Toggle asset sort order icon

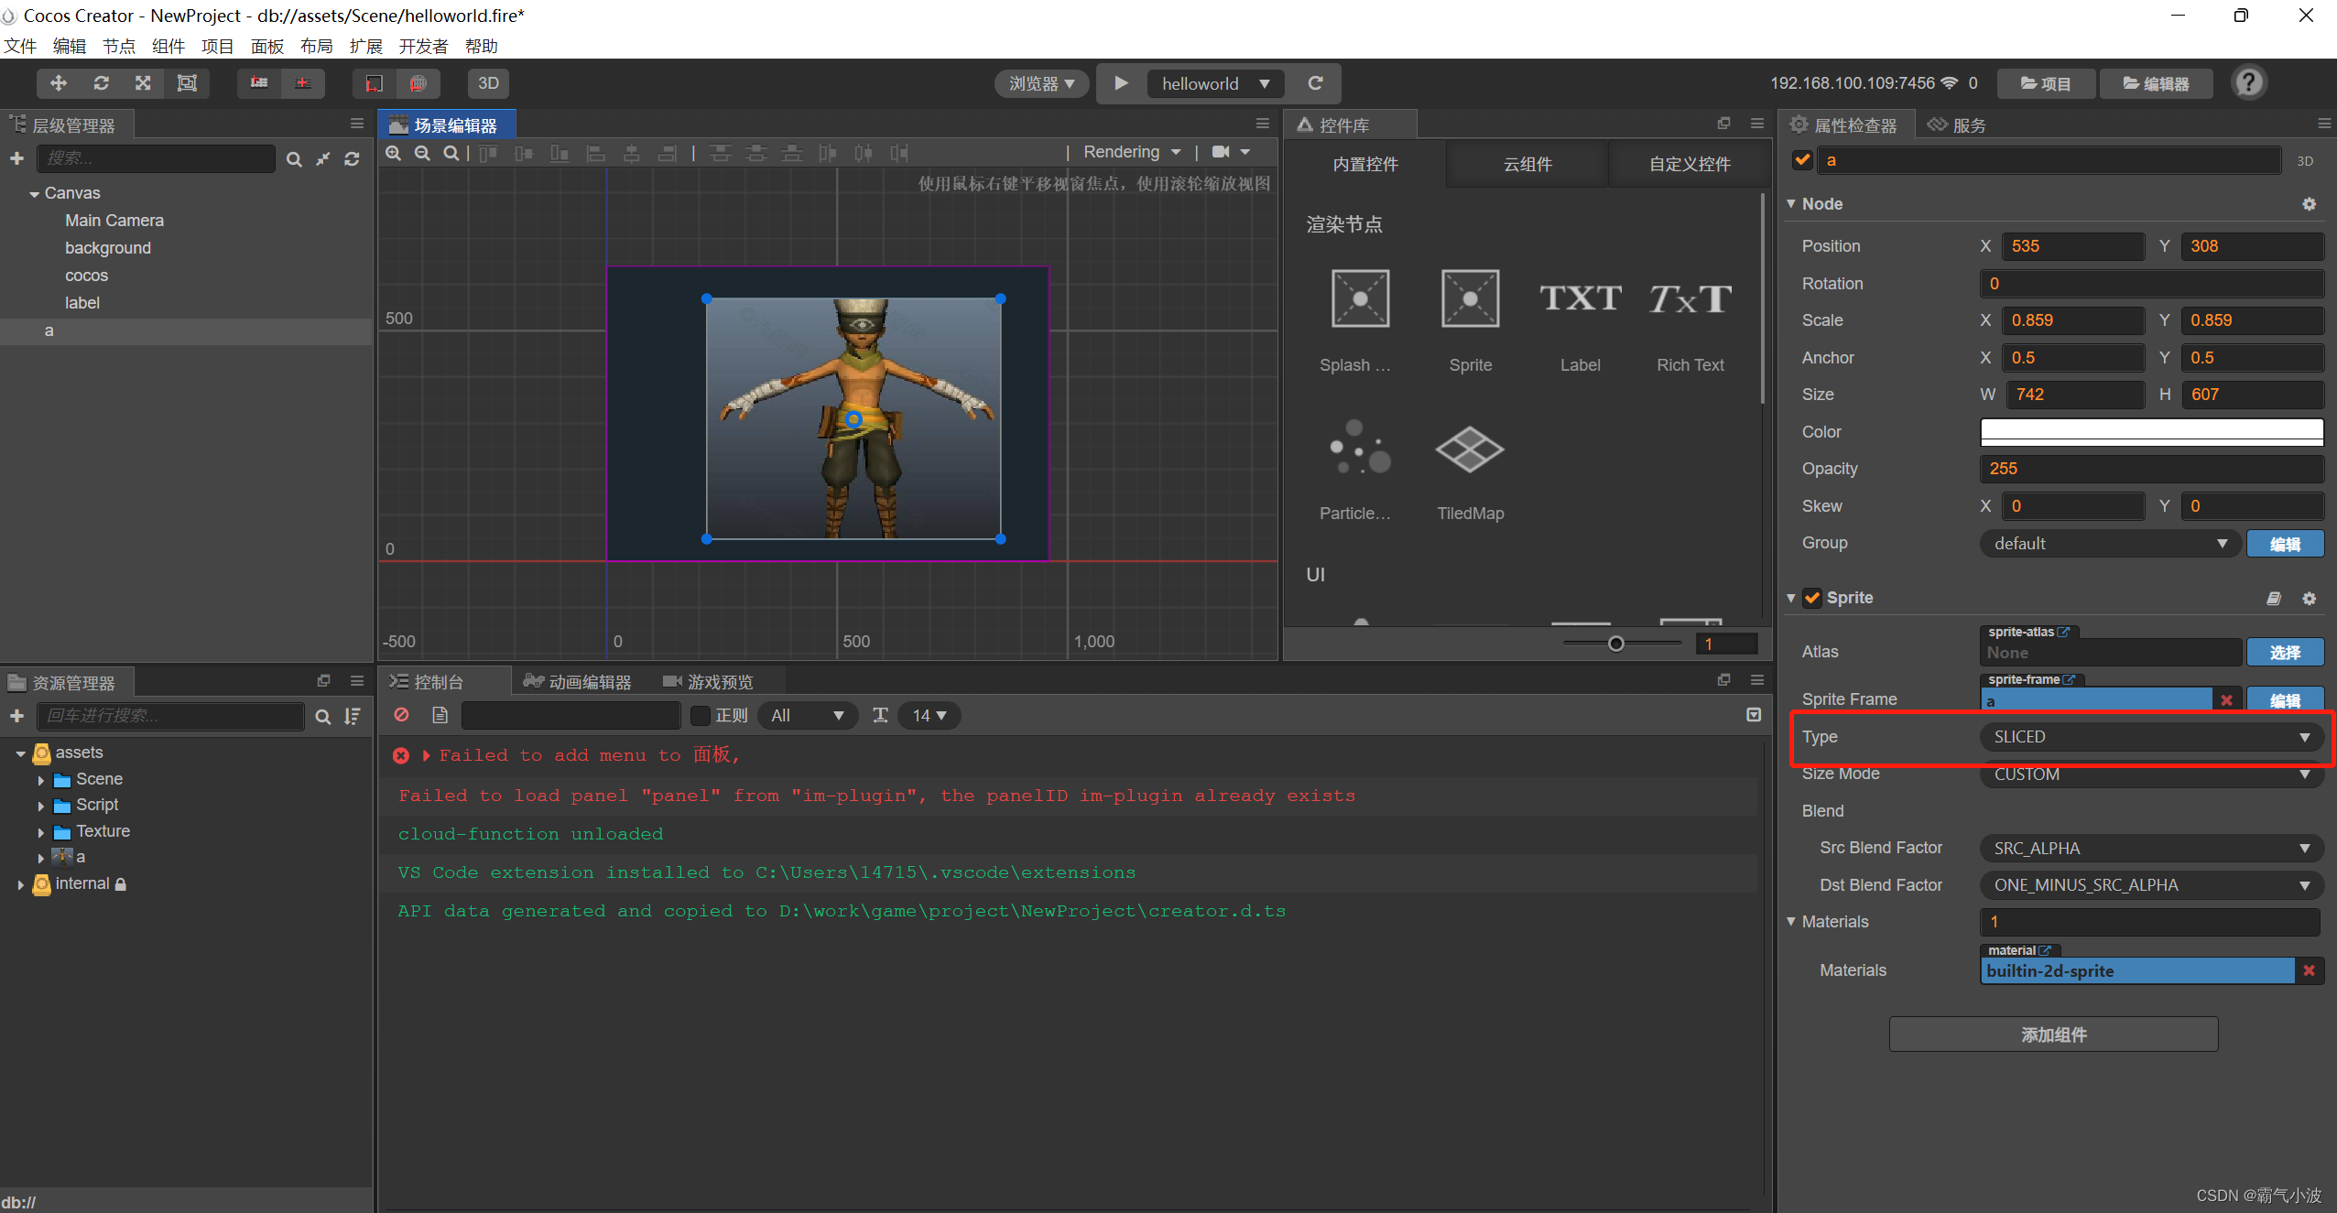pyautogui.click(x=352, y=716)
